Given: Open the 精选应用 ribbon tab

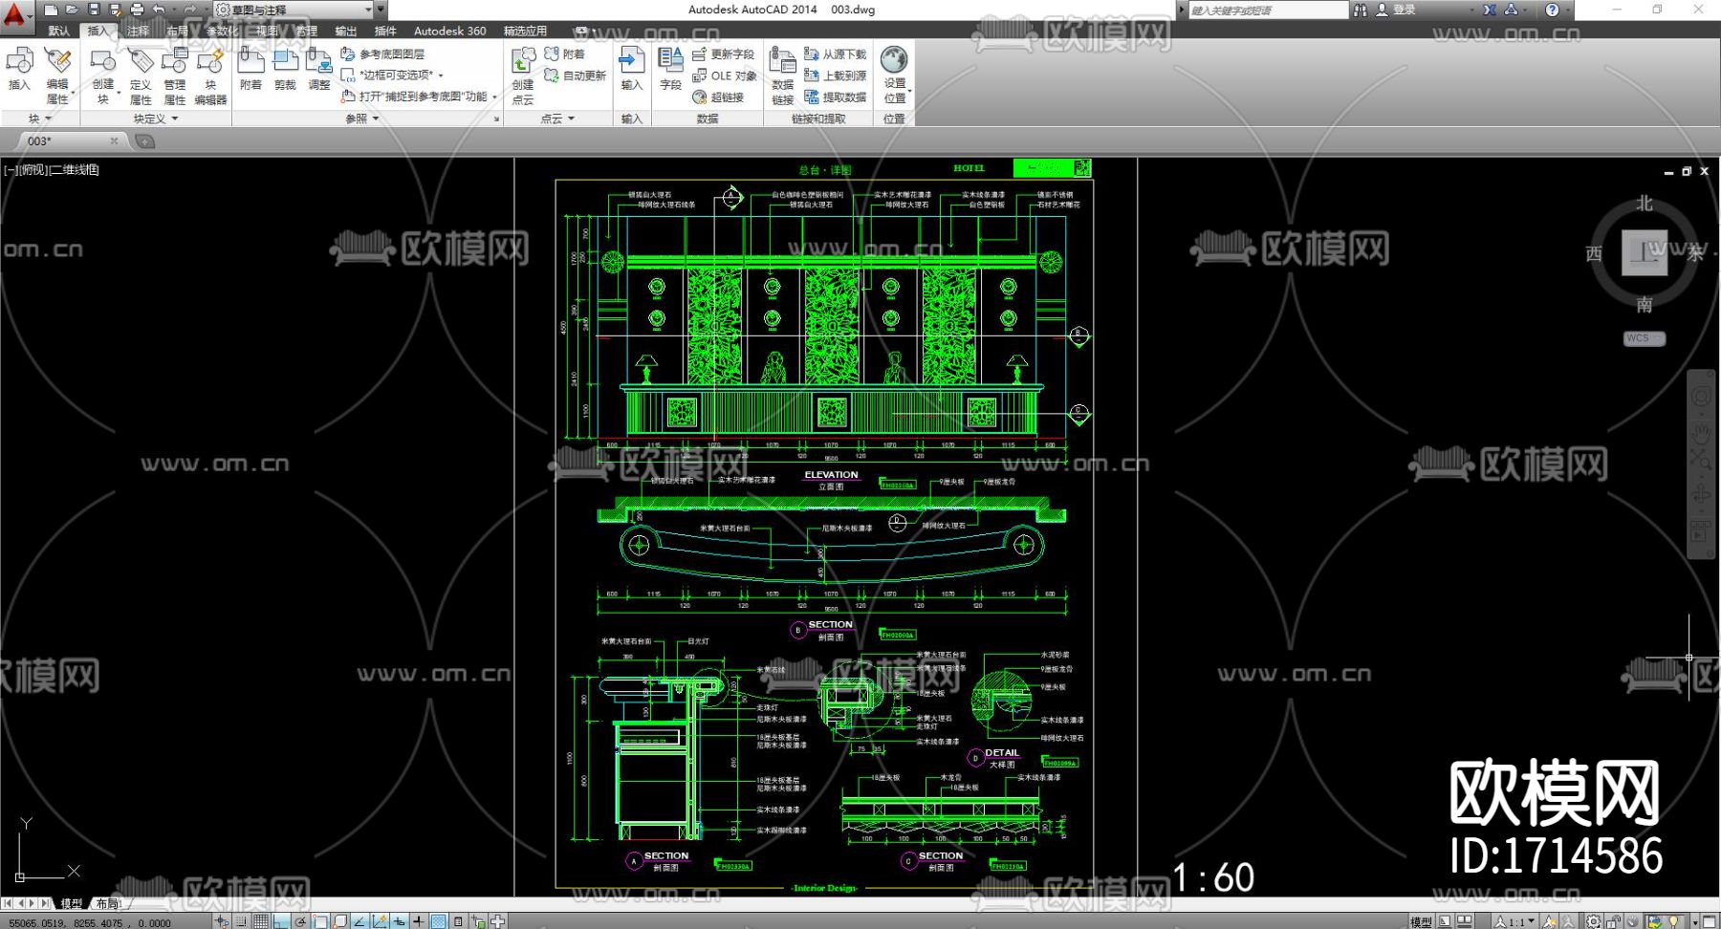Looking at the screenshot, I should (525, 31).
